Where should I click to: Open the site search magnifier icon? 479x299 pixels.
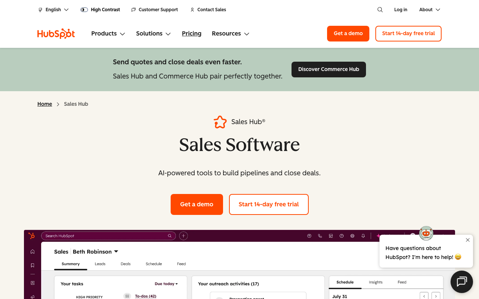380,10
